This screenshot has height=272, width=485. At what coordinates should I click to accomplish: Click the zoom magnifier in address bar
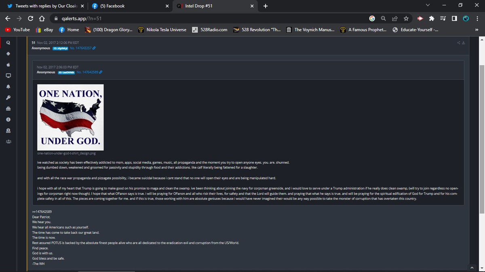pos(383,19)
